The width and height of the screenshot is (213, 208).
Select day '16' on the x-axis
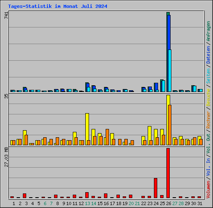pos(106,203)
